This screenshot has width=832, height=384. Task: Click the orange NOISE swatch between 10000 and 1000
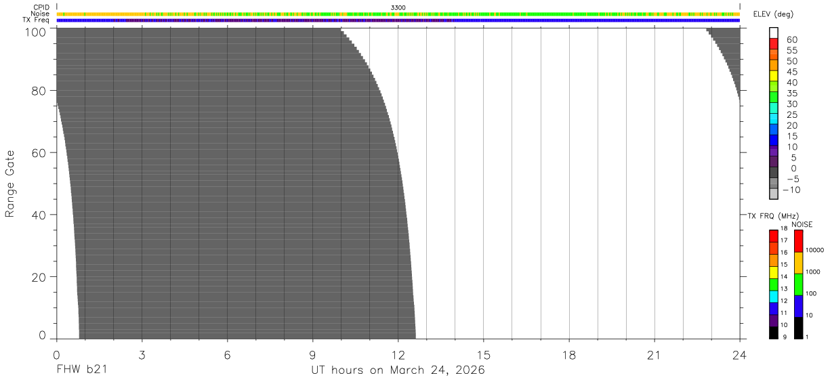pos(798,263)
